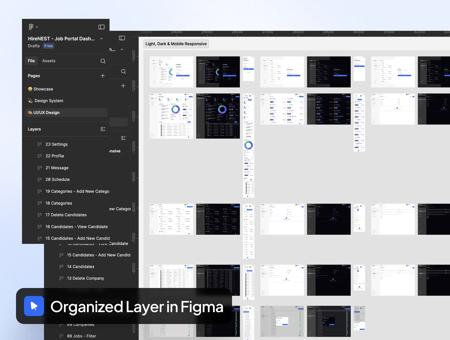
Task: Select the '23 Settings' layer name
Action: point(56,144)
